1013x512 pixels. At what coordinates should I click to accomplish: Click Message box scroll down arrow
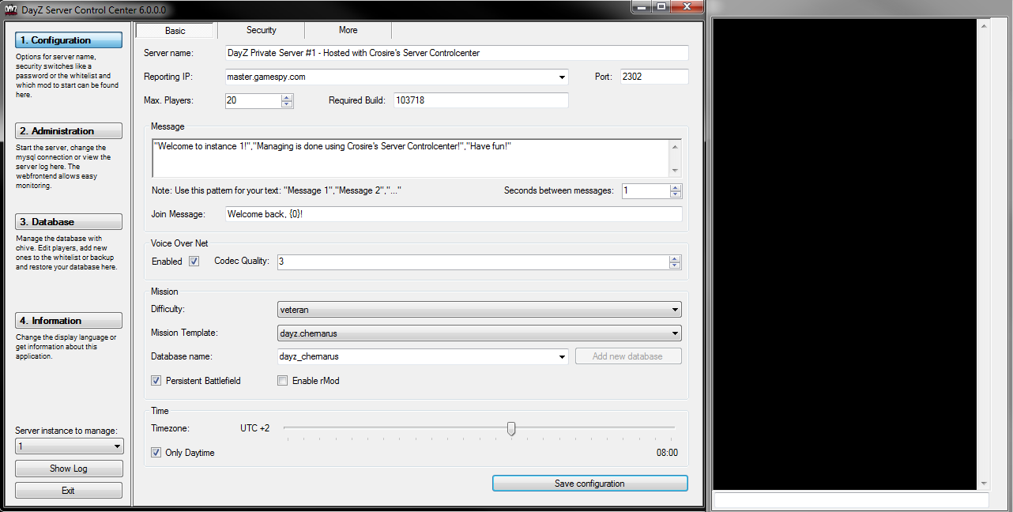coord(675,170)
